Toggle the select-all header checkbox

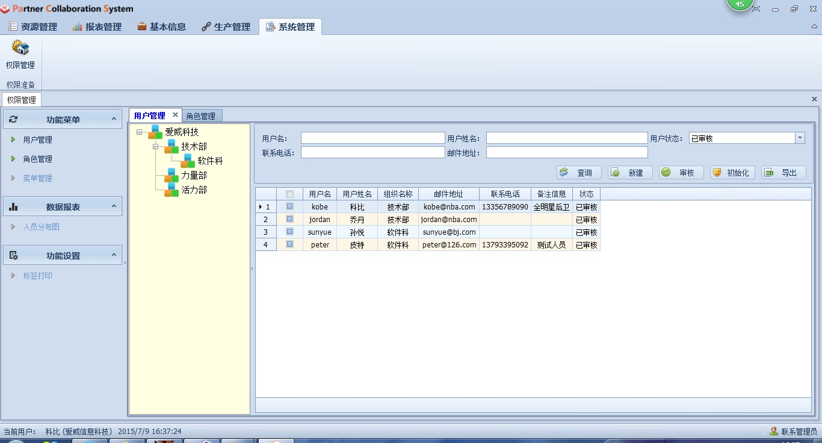pyautogui.click(x=289, y=194)
